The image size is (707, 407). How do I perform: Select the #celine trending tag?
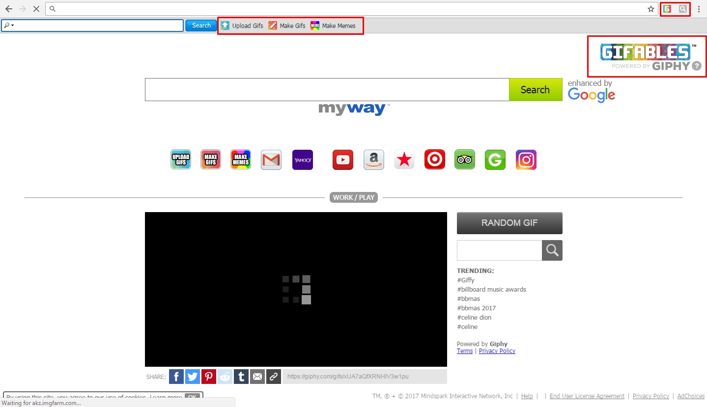tap(467, 326)
